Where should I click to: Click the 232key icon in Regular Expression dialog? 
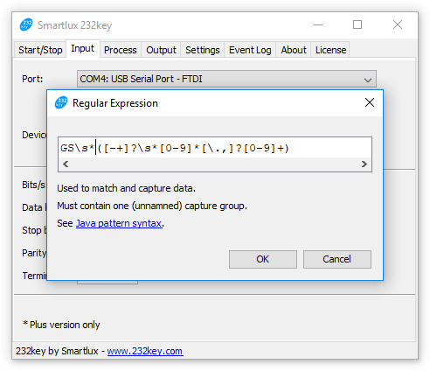(61, 102)
